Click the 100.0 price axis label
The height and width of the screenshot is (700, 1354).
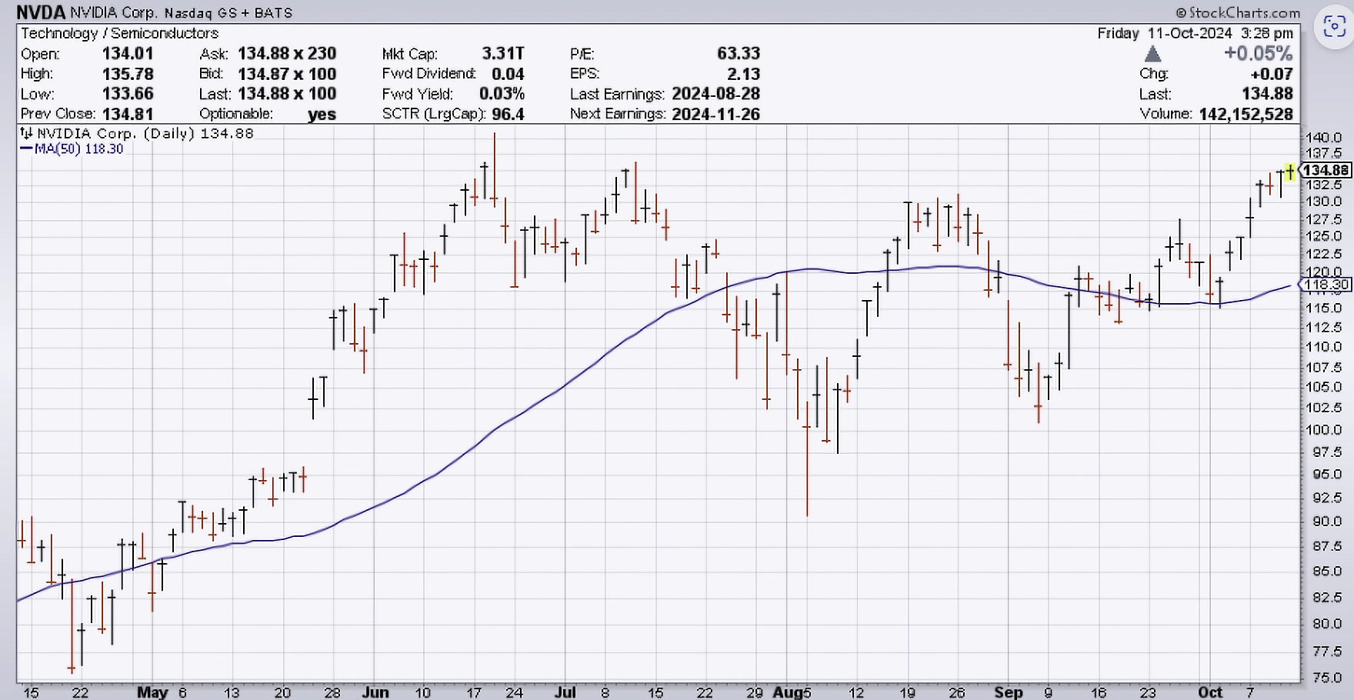(1324, 429)
